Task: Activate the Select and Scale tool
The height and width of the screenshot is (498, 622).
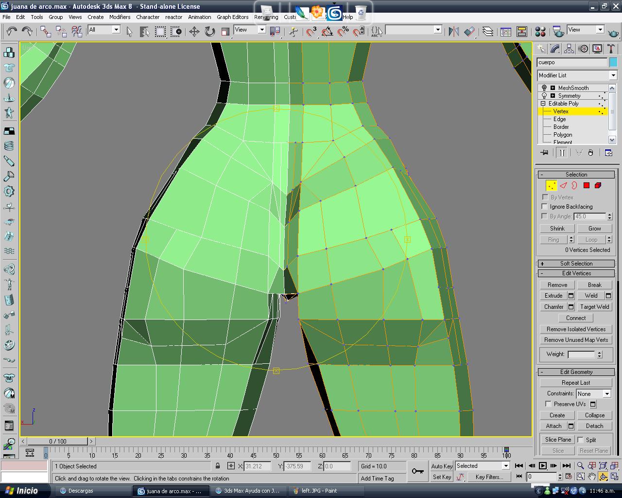Action: [225, 32]
